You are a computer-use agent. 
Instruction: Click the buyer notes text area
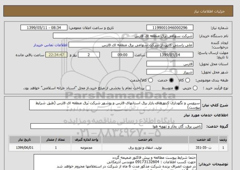[115, 162]
